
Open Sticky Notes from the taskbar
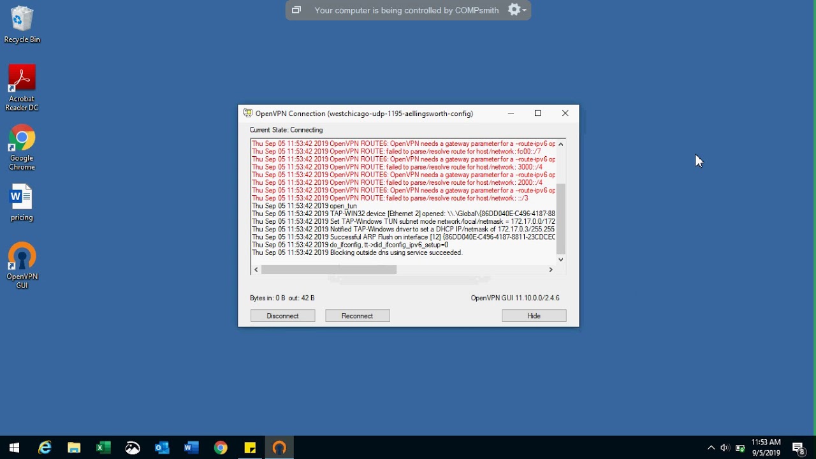(250, 448)
